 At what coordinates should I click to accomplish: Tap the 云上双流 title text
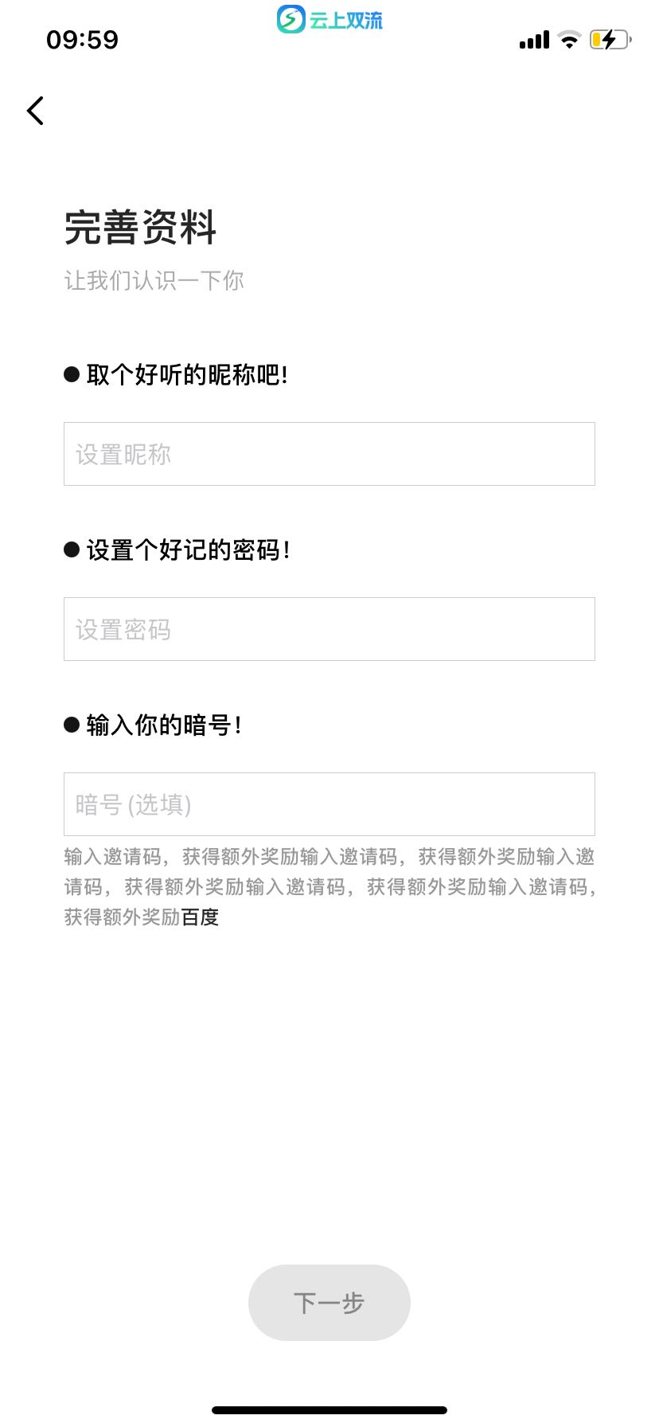[x=346, y=20]
